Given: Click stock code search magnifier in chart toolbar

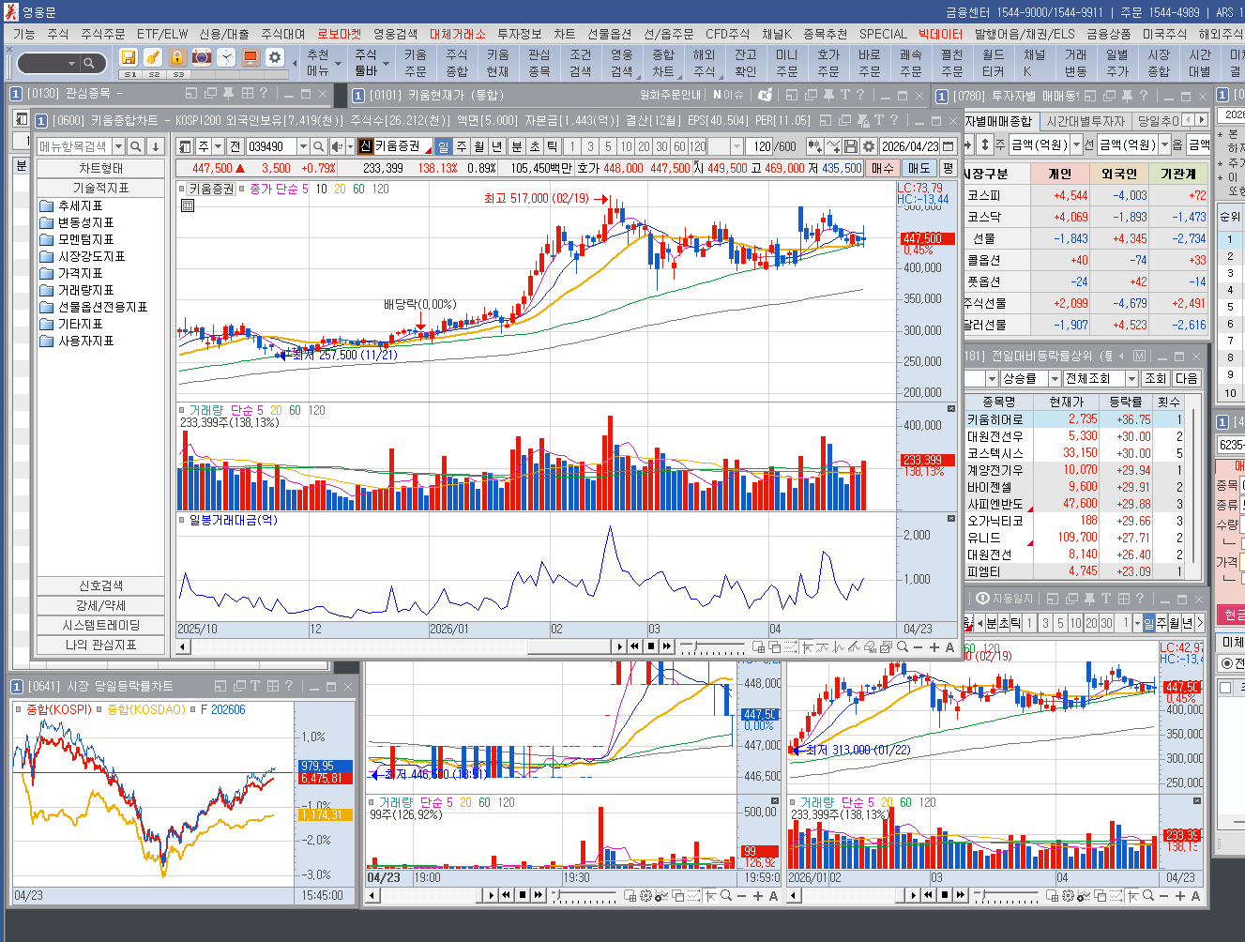Looking at the screenshot, I should click(x=319, y=146).
